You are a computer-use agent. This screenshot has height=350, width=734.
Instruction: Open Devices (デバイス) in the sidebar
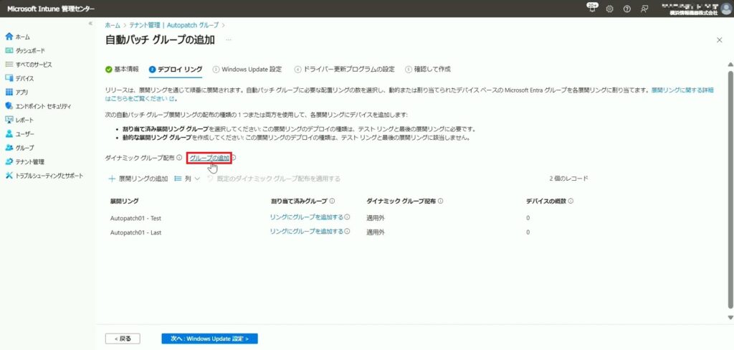19,78
